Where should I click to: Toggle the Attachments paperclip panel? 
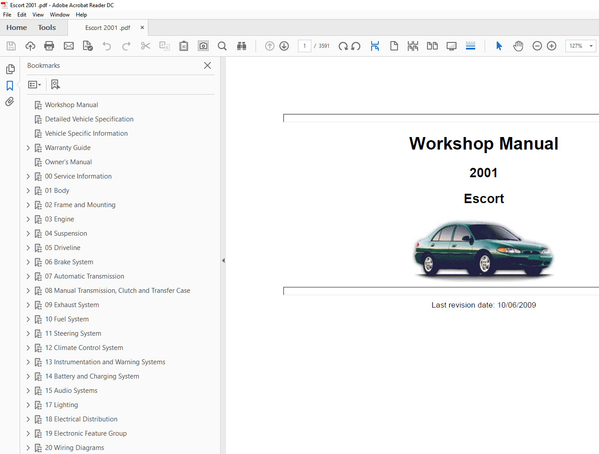pyautogui.click(x=10, y=102)
